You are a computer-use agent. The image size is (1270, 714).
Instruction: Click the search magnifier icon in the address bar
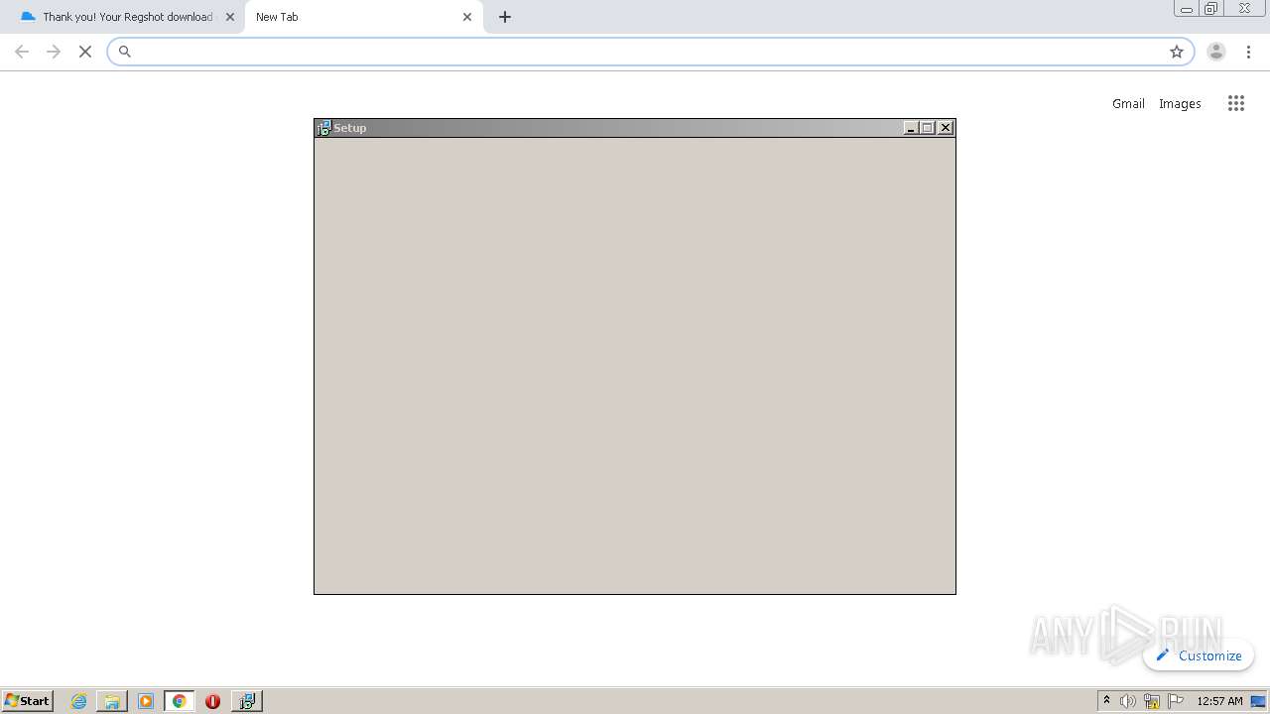click(125, 52)
